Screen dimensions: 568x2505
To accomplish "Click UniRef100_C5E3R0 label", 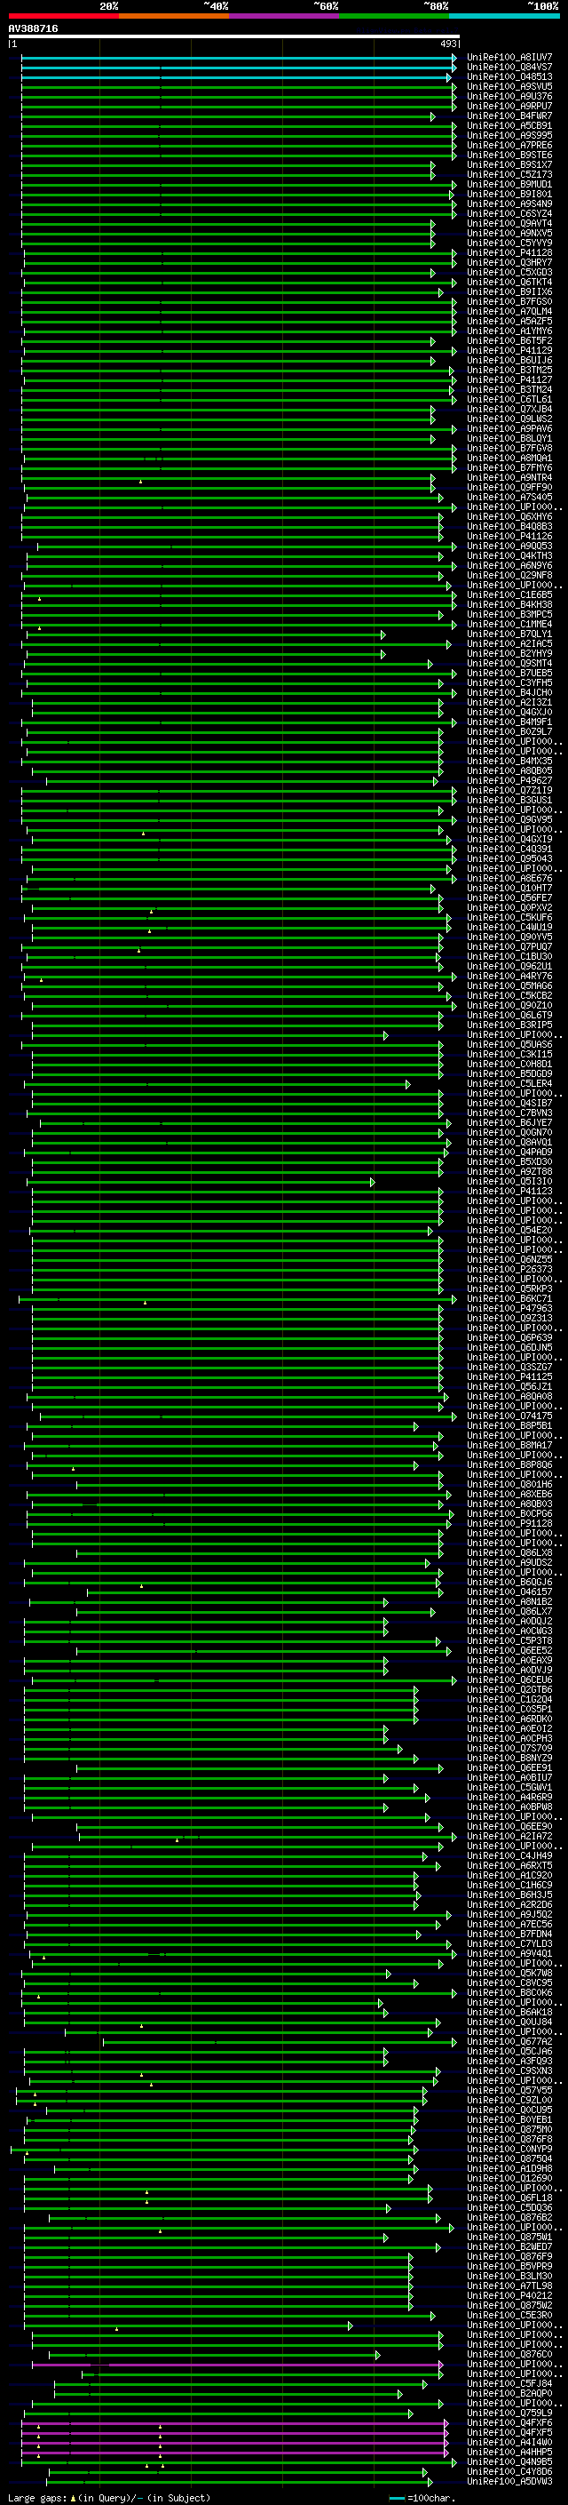I will [x=509, y=2315].
